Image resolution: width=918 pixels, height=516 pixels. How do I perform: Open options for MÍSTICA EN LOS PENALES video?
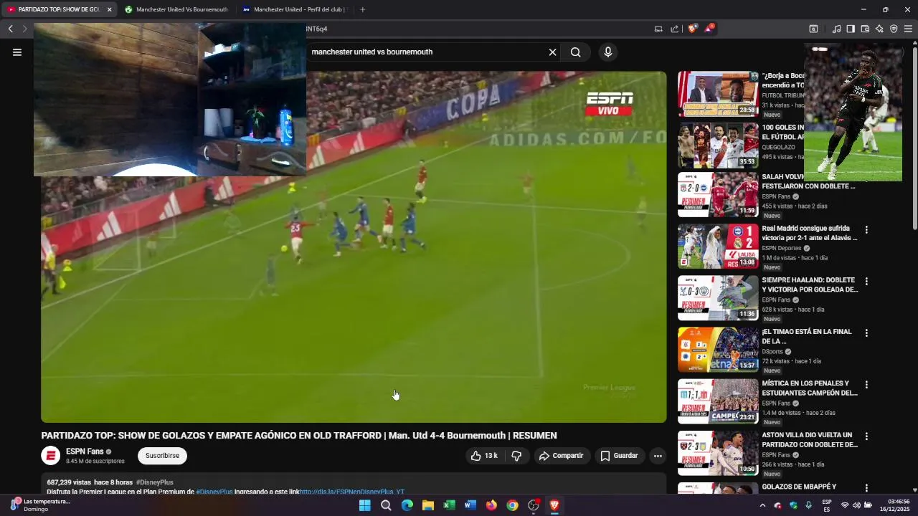[x=866, y=385]
